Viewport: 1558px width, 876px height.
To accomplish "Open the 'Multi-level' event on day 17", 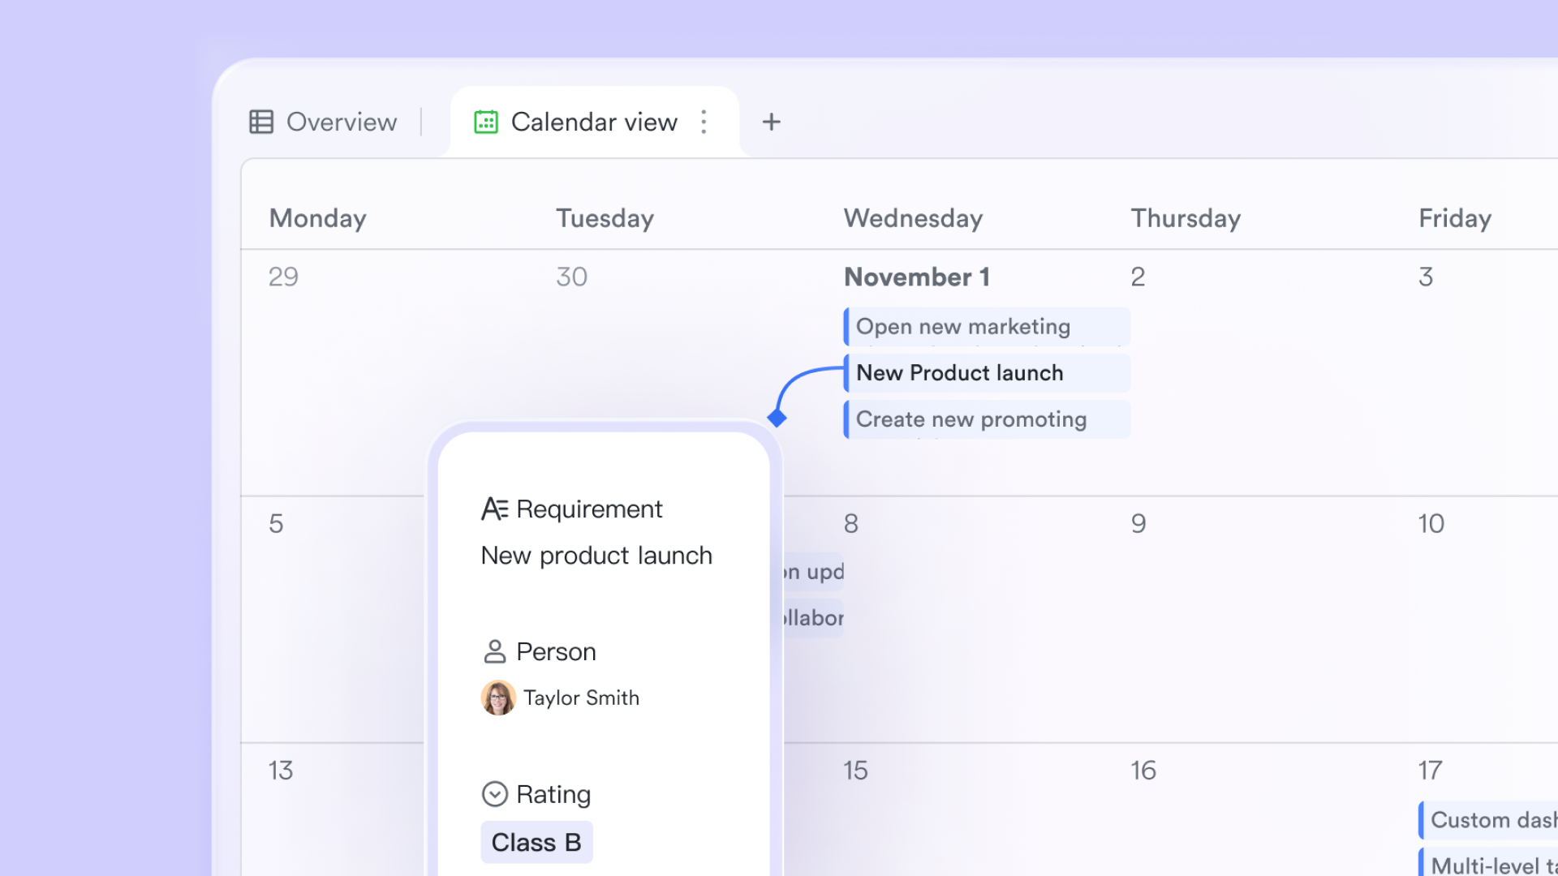I will click(1488, 863).
